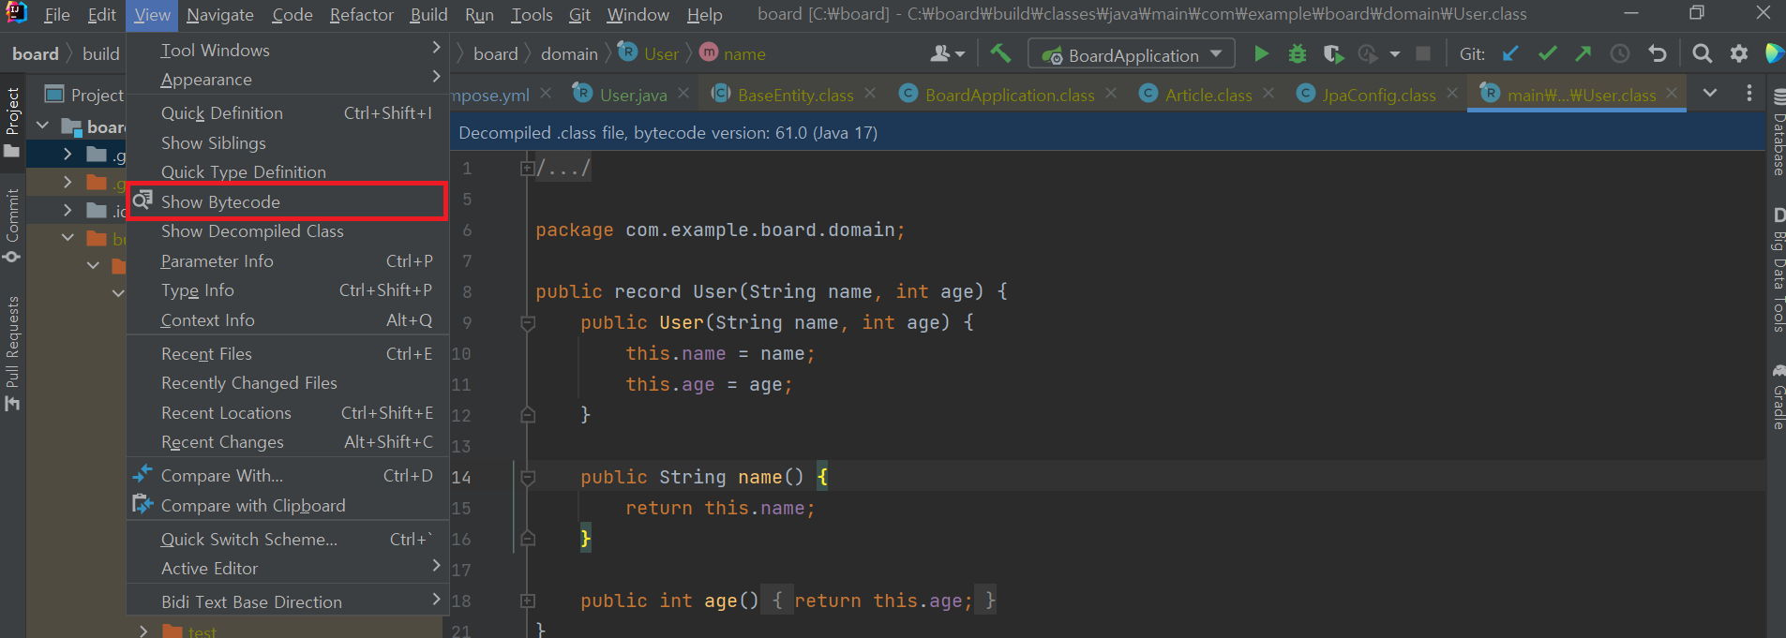Screen dimensions: 1786x638
Task: Open the Commit tool window stripe
Action: [12, 225]
